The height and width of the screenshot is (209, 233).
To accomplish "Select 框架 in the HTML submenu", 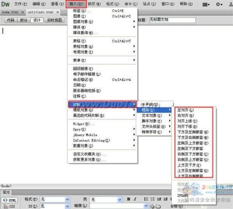I will point(154,110).
